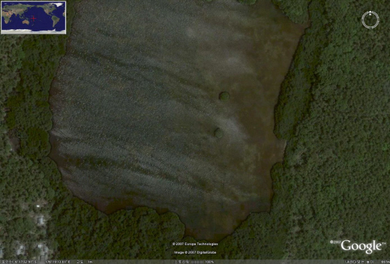This screenshot has width=390, height=264.
Task: Click the longitude value ending in E
Action: [x=58, y=262]
